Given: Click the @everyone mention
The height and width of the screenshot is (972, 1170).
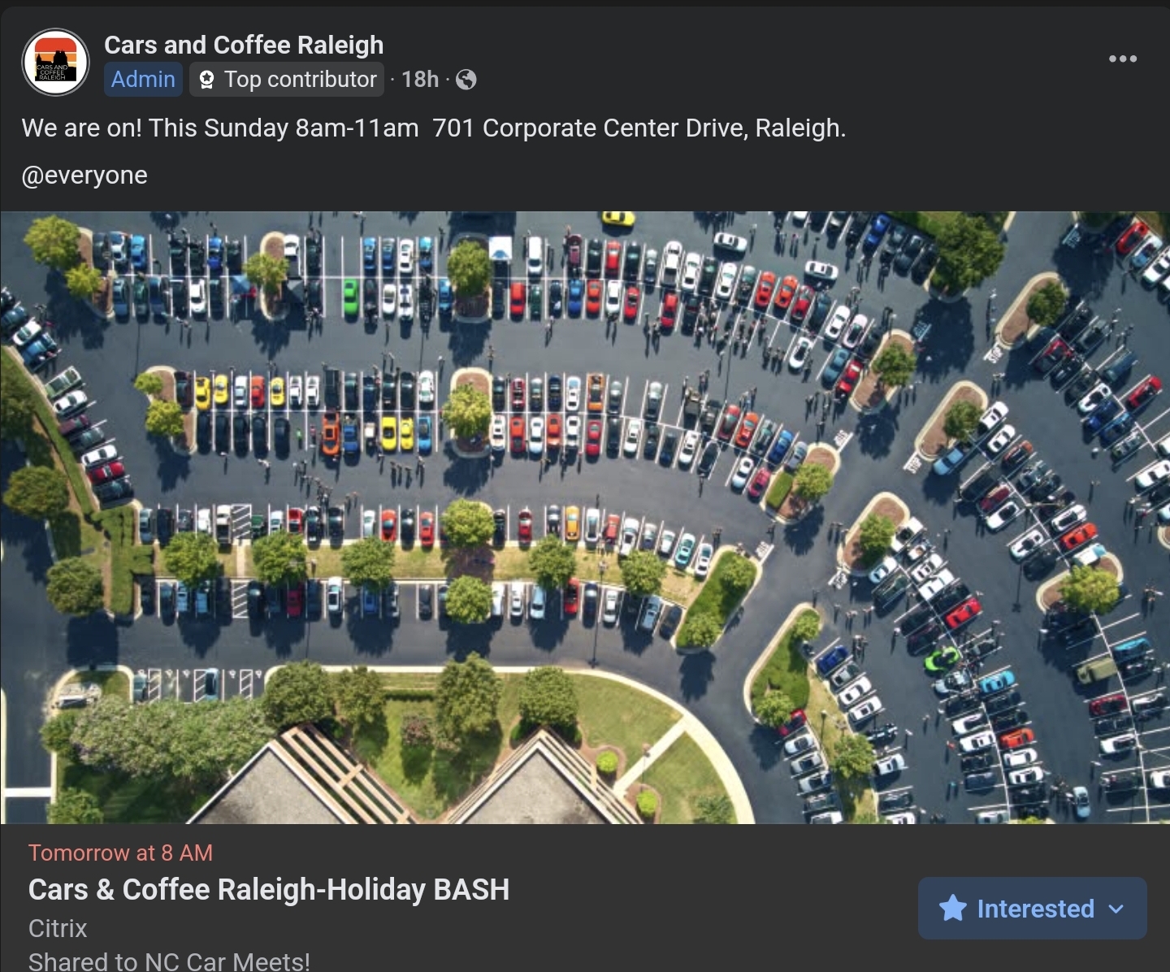Looking at the screenshot, I should 84,175.
